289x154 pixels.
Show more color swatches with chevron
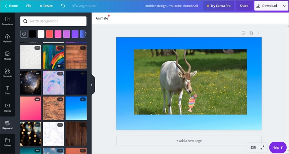click(x=86, y=34)
